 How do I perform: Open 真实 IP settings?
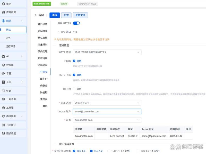[44, 79]
